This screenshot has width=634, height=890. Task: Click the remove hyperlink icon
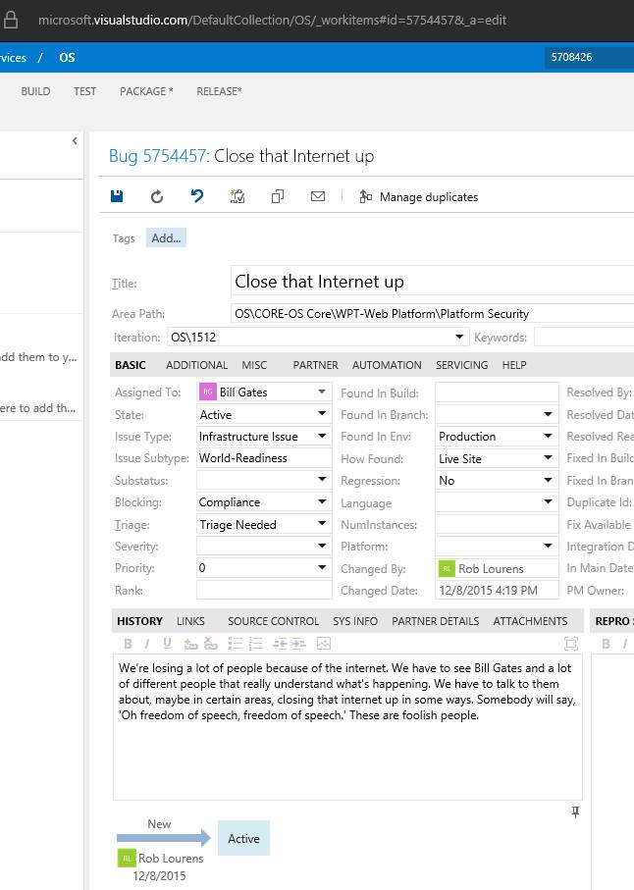point(211,644)
